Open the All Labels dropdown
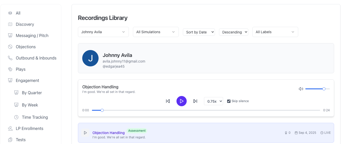 [275, 32]
